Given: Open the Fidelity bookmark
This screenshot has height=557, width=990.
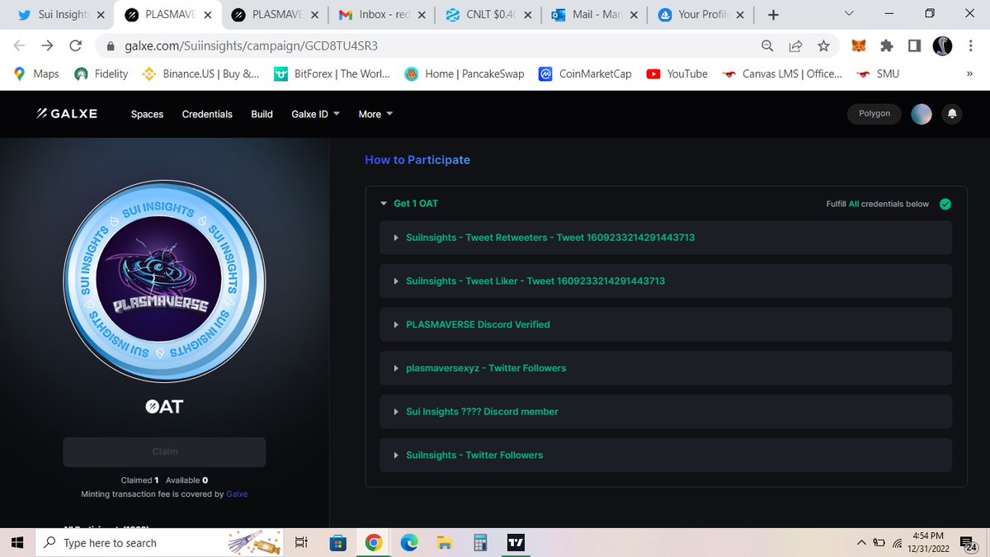Looking at the screenshot, I should pyautogui.click(x=101, y=73).
